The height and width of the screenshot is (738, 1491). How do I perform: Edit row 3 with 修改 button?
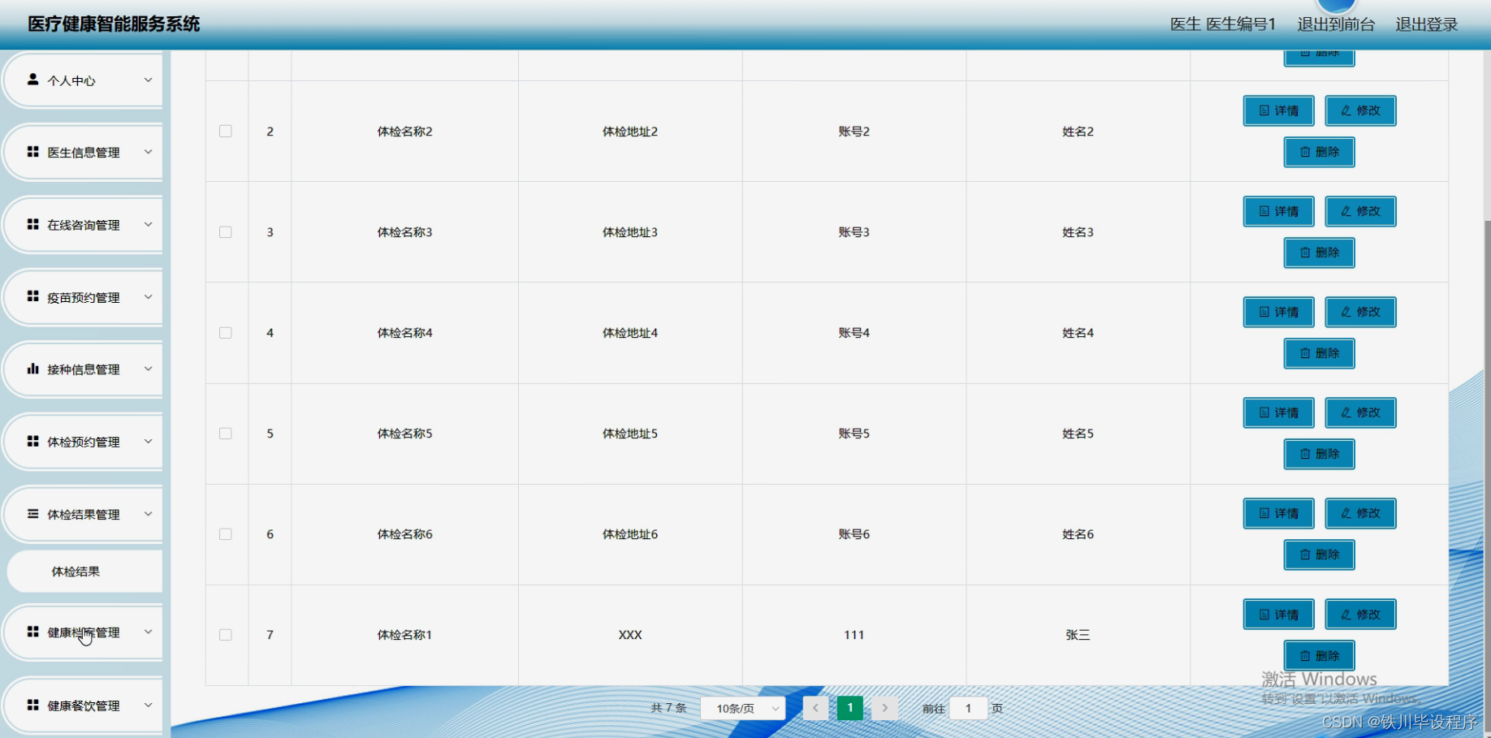tap(1360, 211)
